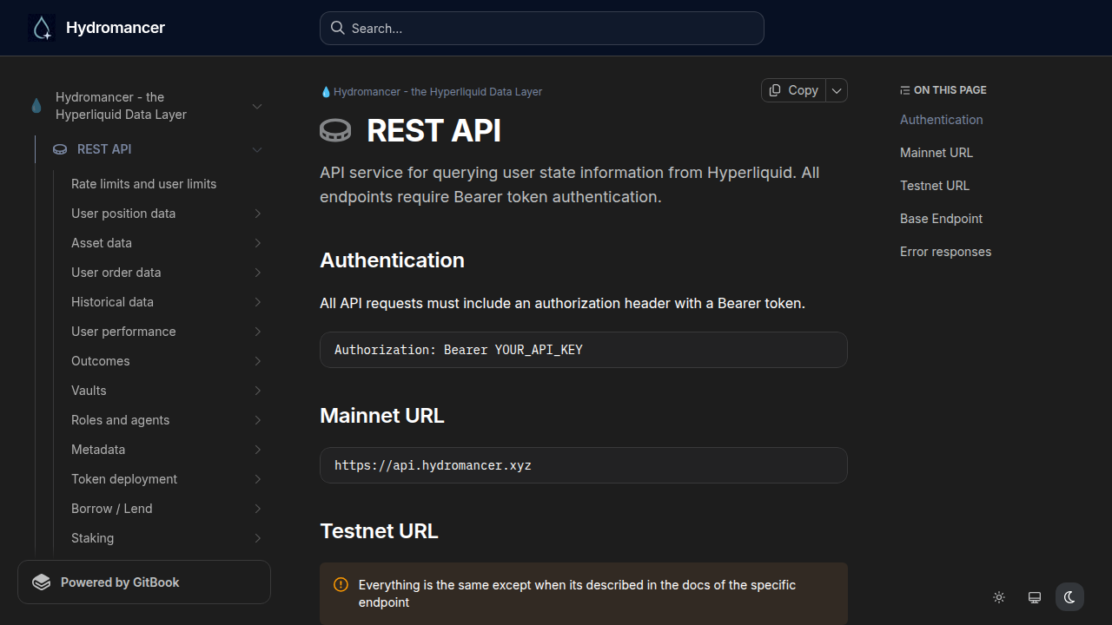Viewport: 1112px width, 625px height.
Task: Expand the User order data section
Action: (258, 273)
